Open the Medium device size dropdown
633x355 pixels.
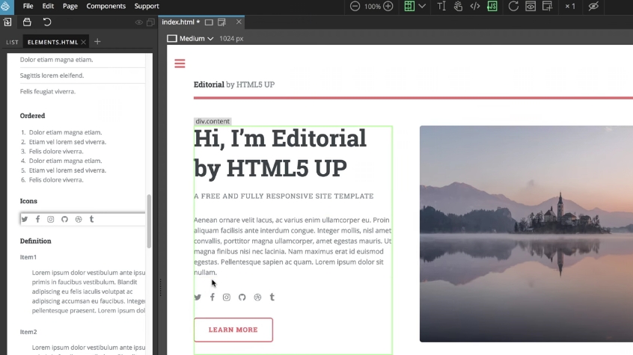coord(191,38)
